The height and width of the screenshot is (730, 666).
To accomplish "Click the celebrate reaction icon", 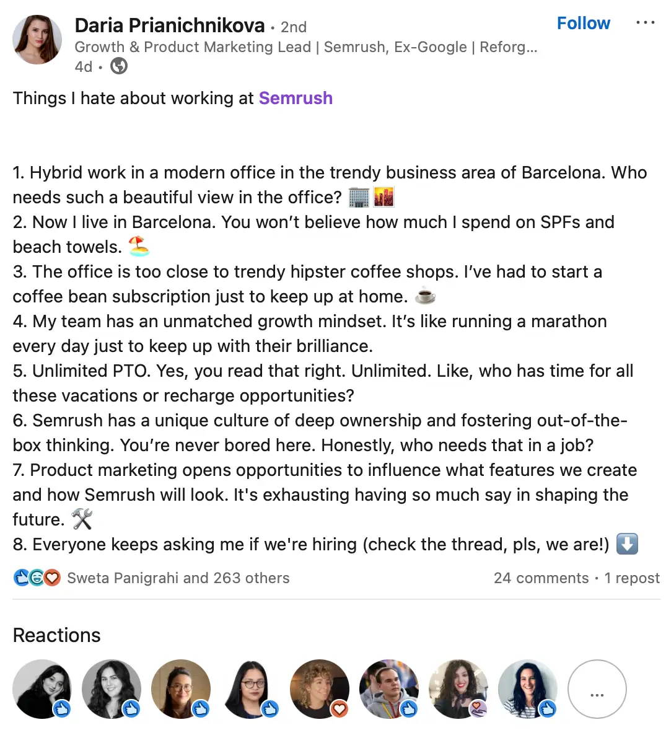I will point(37,578).
